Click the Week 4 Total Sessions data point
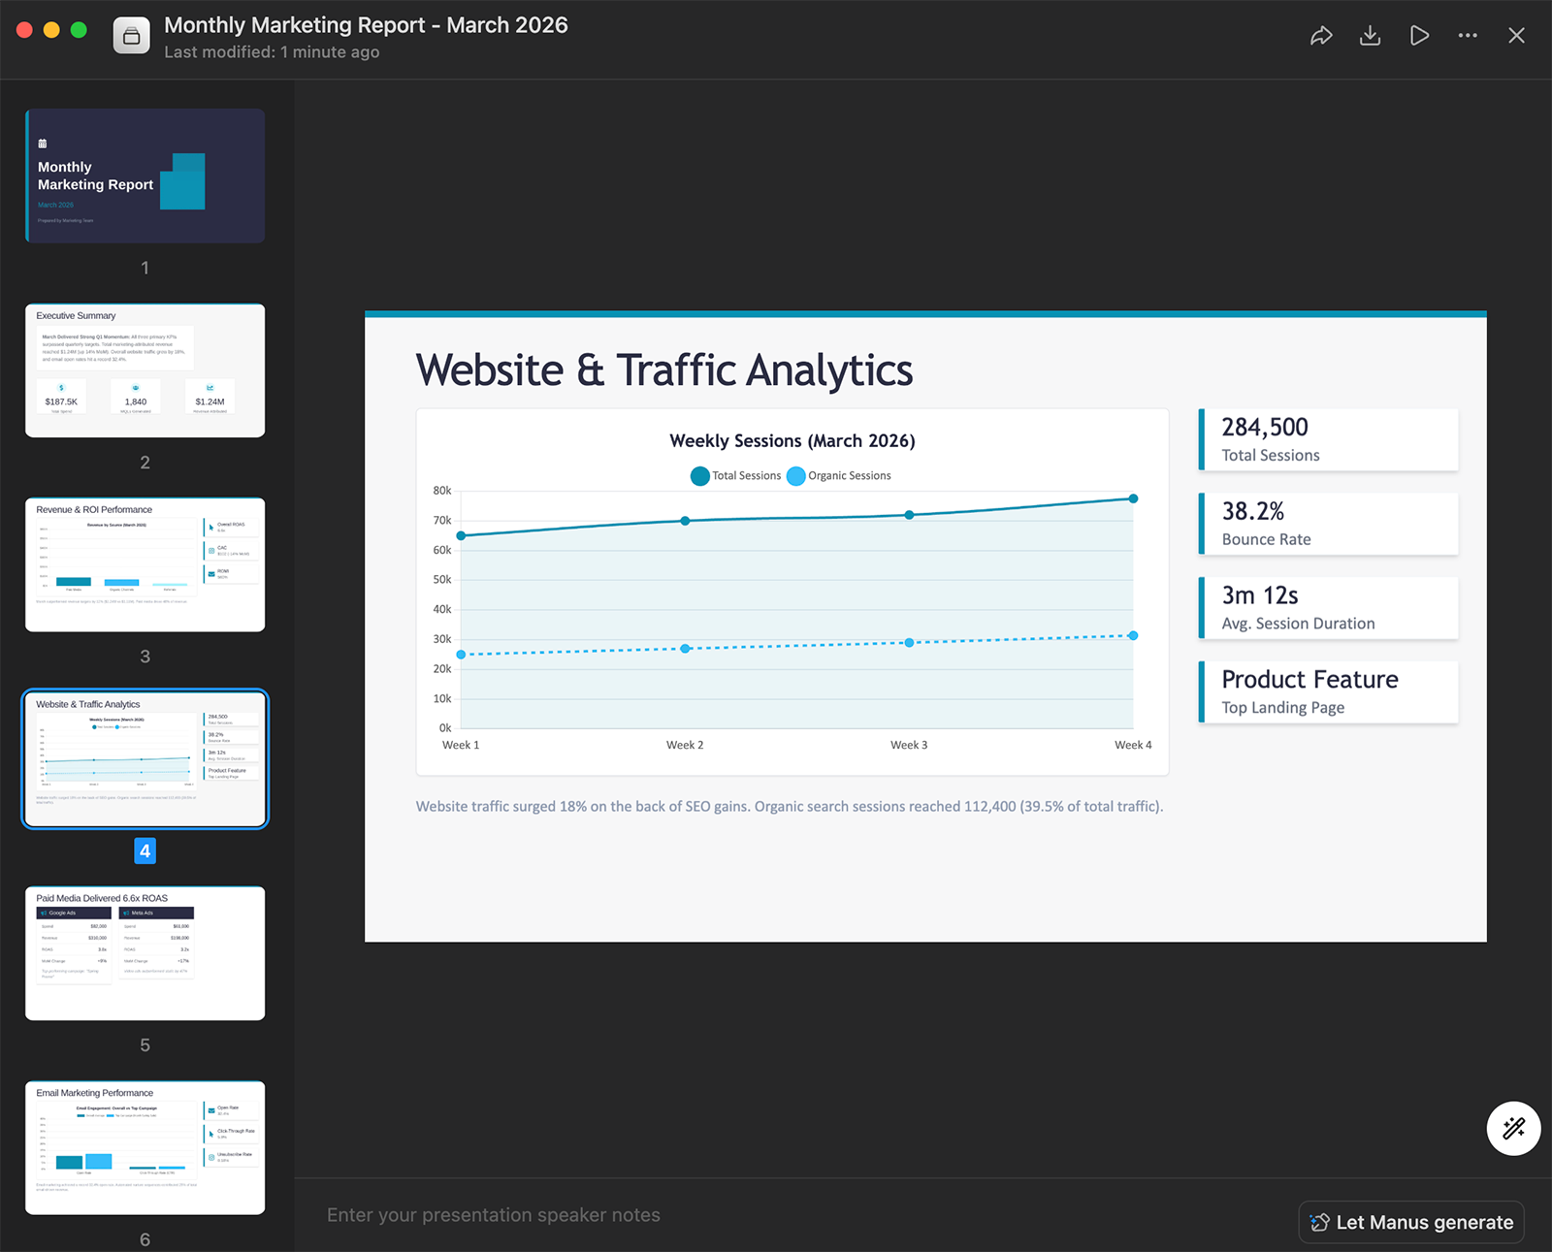1552x1252 pixels. [1133, 498]
